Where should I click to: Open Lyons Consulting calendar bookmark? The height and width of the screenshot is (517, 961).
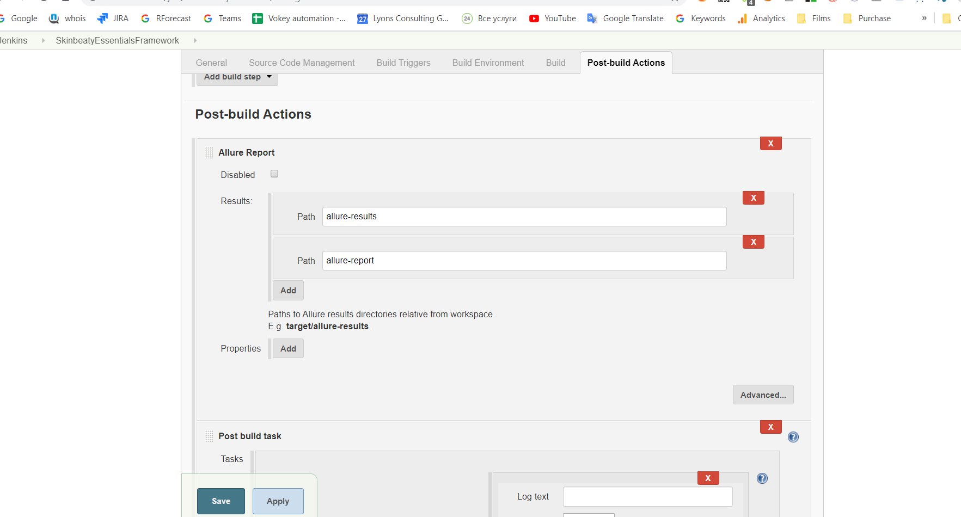[403, 19]
